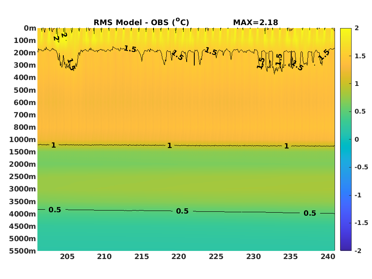Click the leftmost '0.5' contour line label
The image size is (372, 279).
point(55,210)
